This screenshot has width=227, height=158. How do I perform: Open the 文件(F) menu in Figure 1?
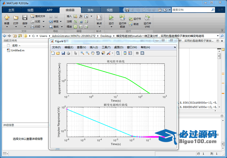[57, 47]
